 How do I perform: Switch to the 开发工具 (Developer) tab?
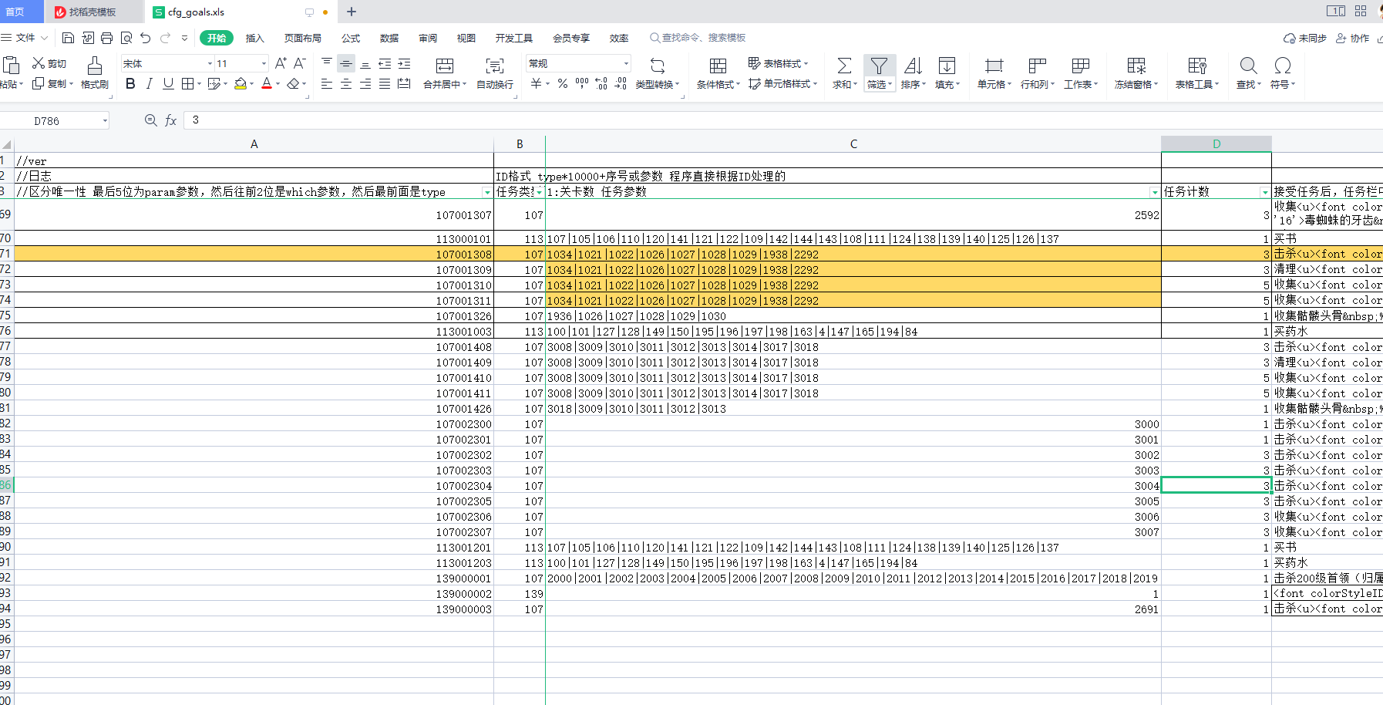(x=513, y=38)
